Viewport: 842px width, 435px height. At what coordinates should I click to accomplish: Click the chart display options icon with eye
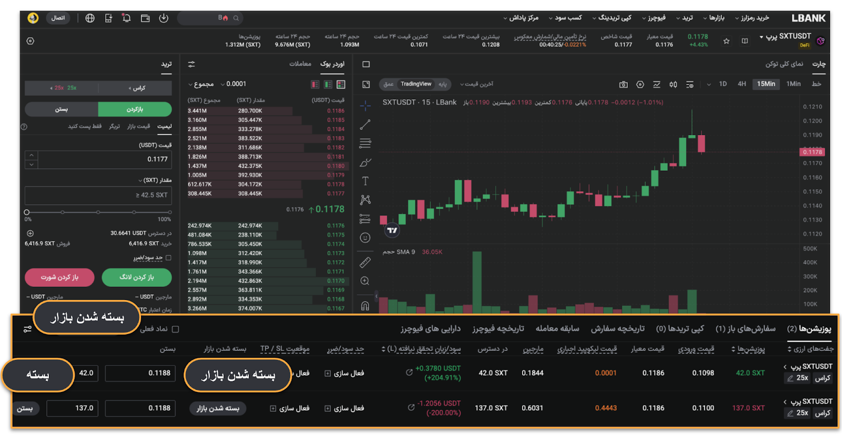(x=690, y=85)
